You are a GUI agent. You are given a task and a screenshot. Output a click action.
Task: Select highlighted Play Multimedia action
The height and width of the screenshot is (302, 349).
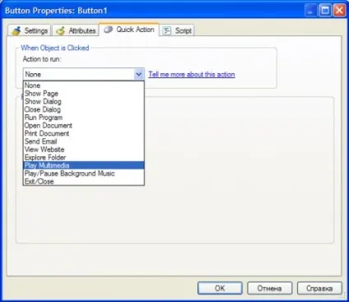[x=84, y=165]
